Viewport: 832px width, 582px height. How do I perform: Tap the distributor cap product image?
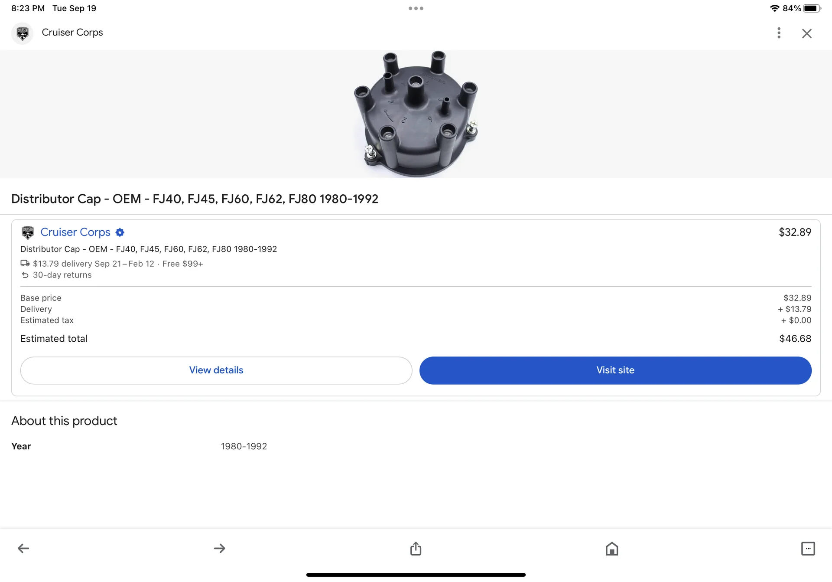pyautogui.click(x=416, y=114)
